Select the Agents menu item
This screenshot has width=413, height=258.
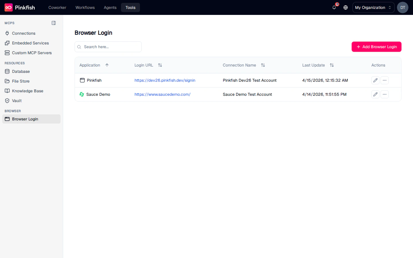[110, 7]
